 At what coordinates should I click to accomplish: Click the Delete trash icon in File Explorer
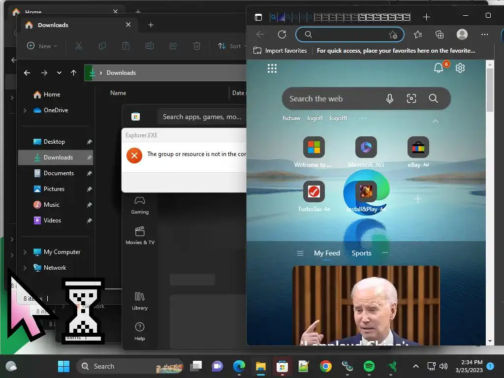[197, 46]
